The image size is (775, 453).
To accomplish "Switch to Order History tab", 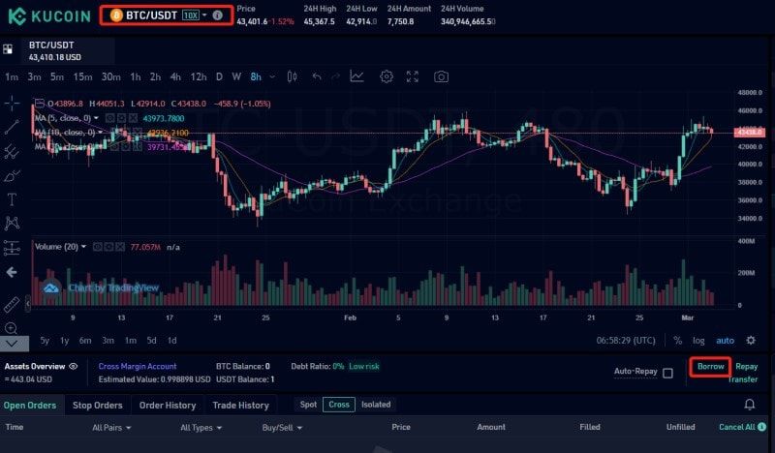I will pos(168,405).
